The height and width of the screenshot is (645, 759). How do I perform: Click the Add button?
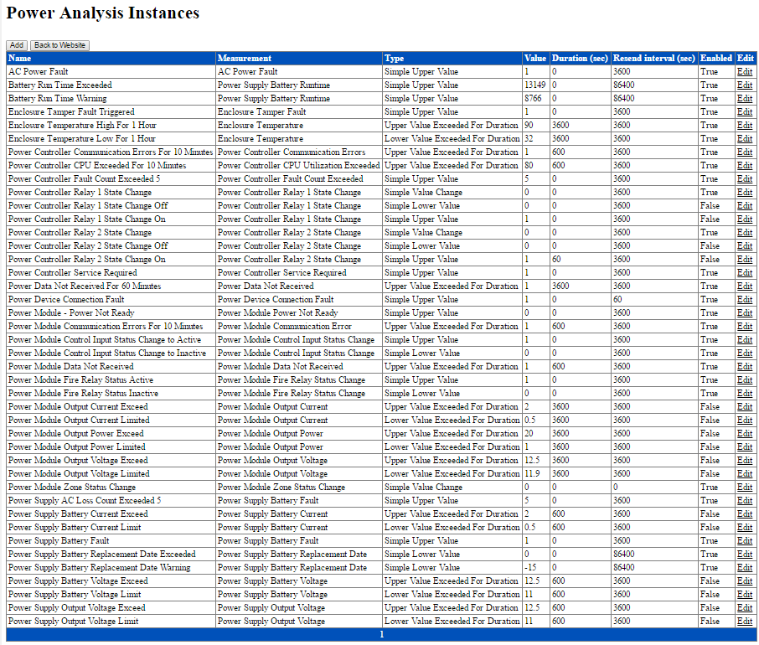point(17,44)
